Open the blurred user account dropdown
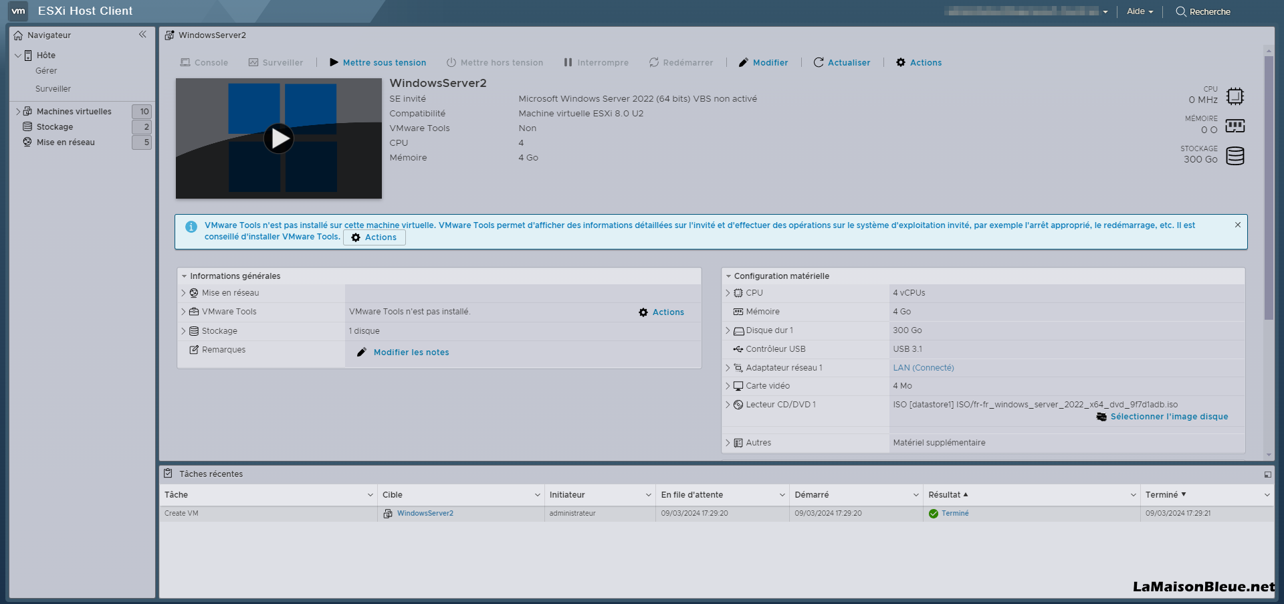Screen dimensions: 1284x604 1026,11
